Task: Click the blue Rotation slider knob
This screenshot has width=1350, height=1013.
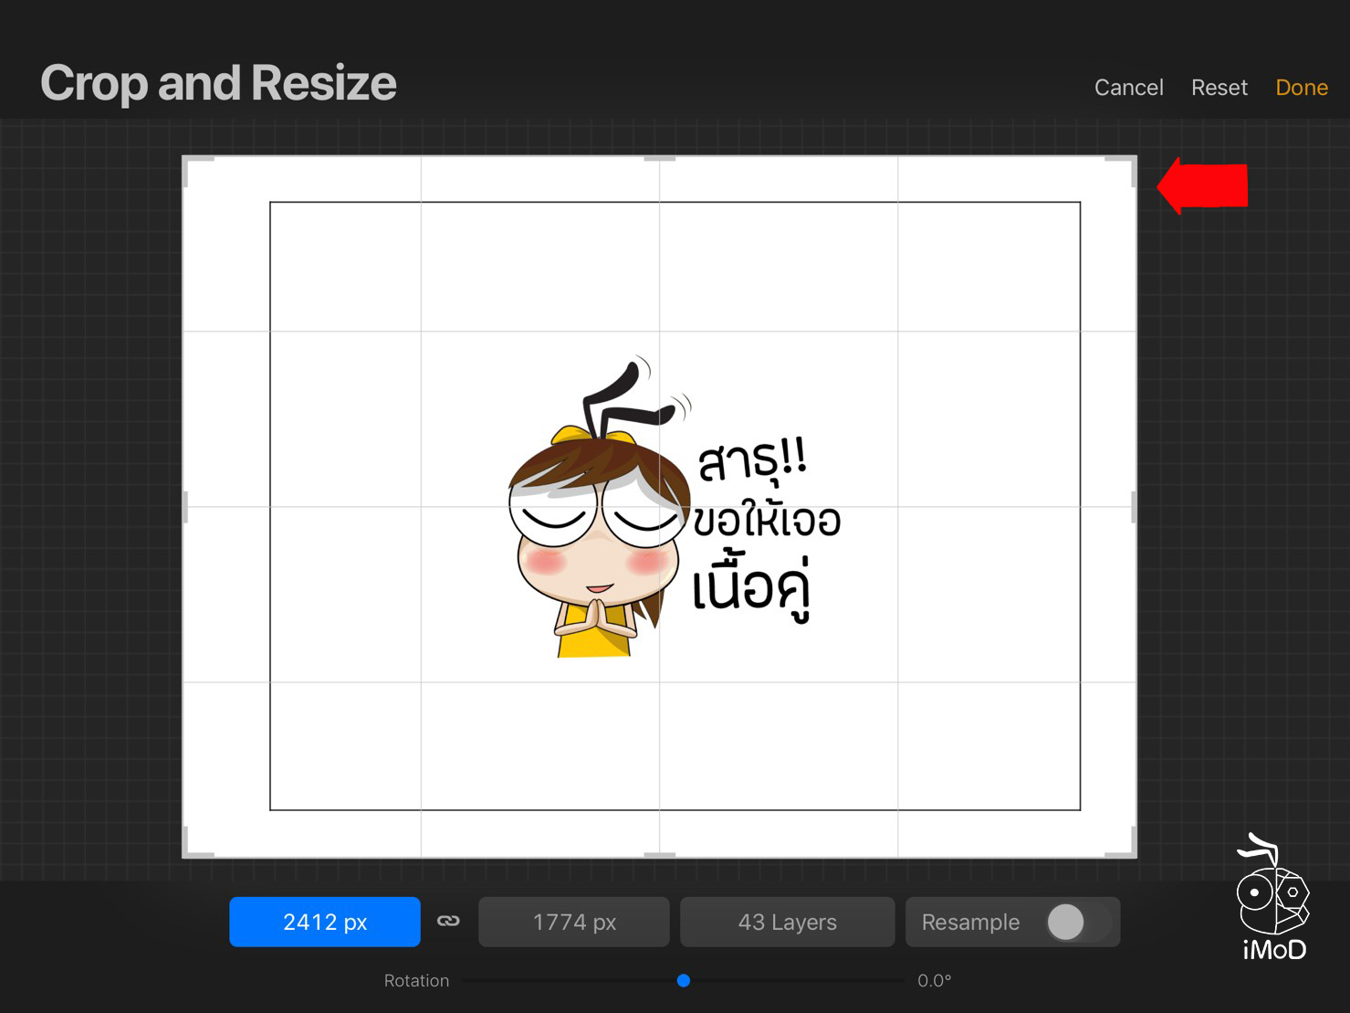Action: pos(684,980)
